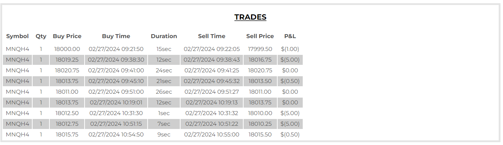Select the Sell Price column header
503x145 pixels.
pyautogui.click(x=260, y=36)
